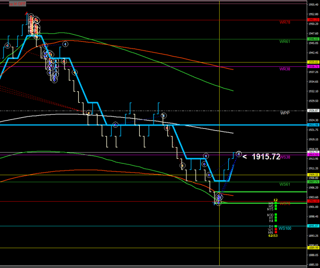
Task: Select the WPP weekly pivot label
Action: click(285, 113)
